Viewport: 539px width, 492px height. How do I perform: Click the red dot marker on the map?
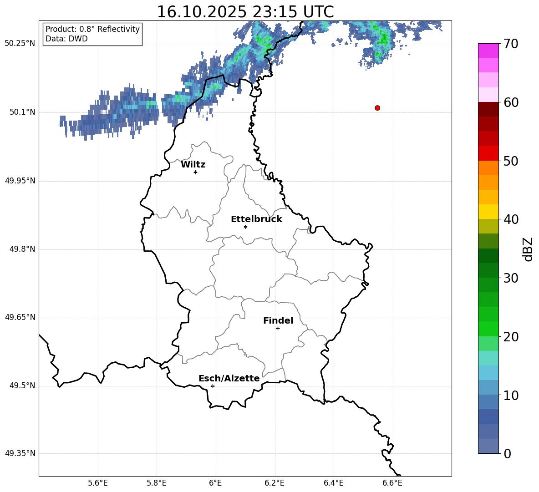[377, 108]
